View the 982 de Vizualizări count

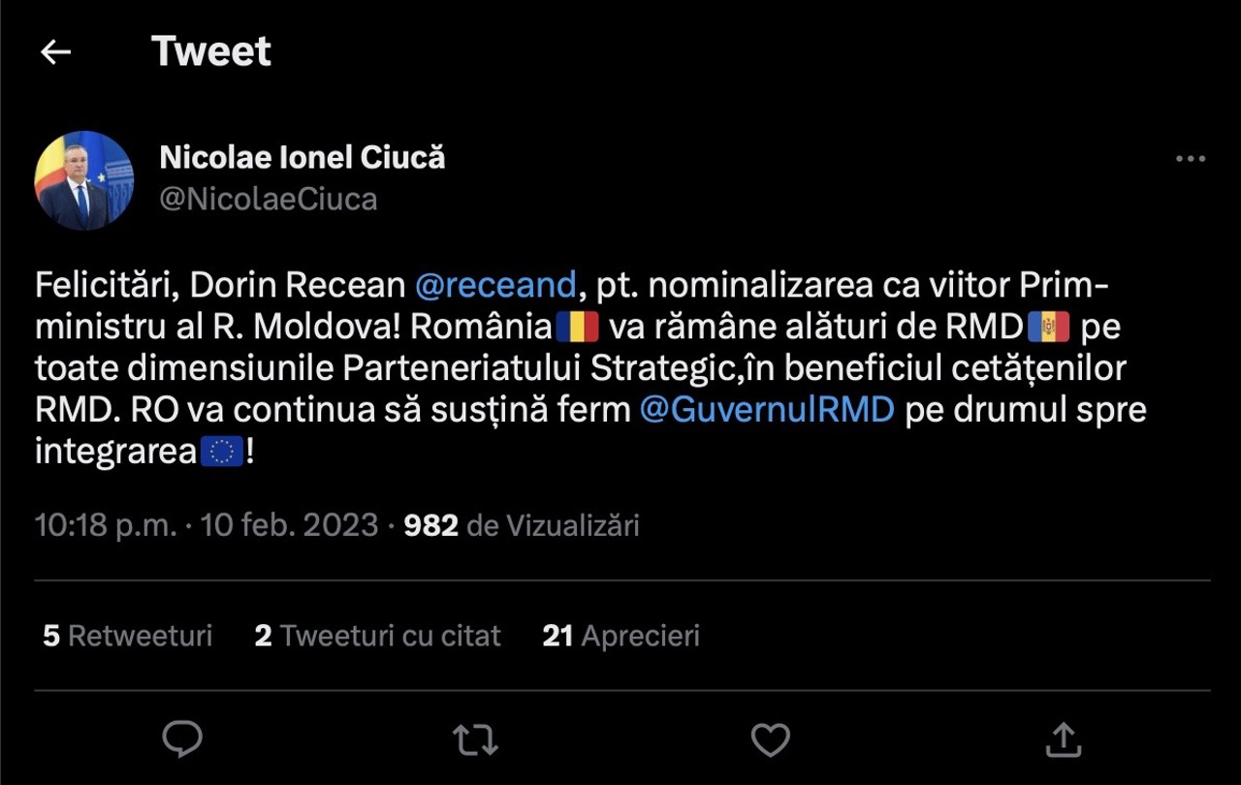[x=522, y=525]
